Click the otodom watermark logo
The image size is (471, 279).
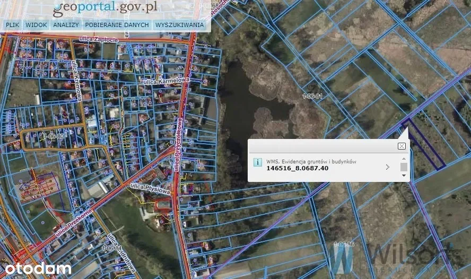click(x=36, y=268)
